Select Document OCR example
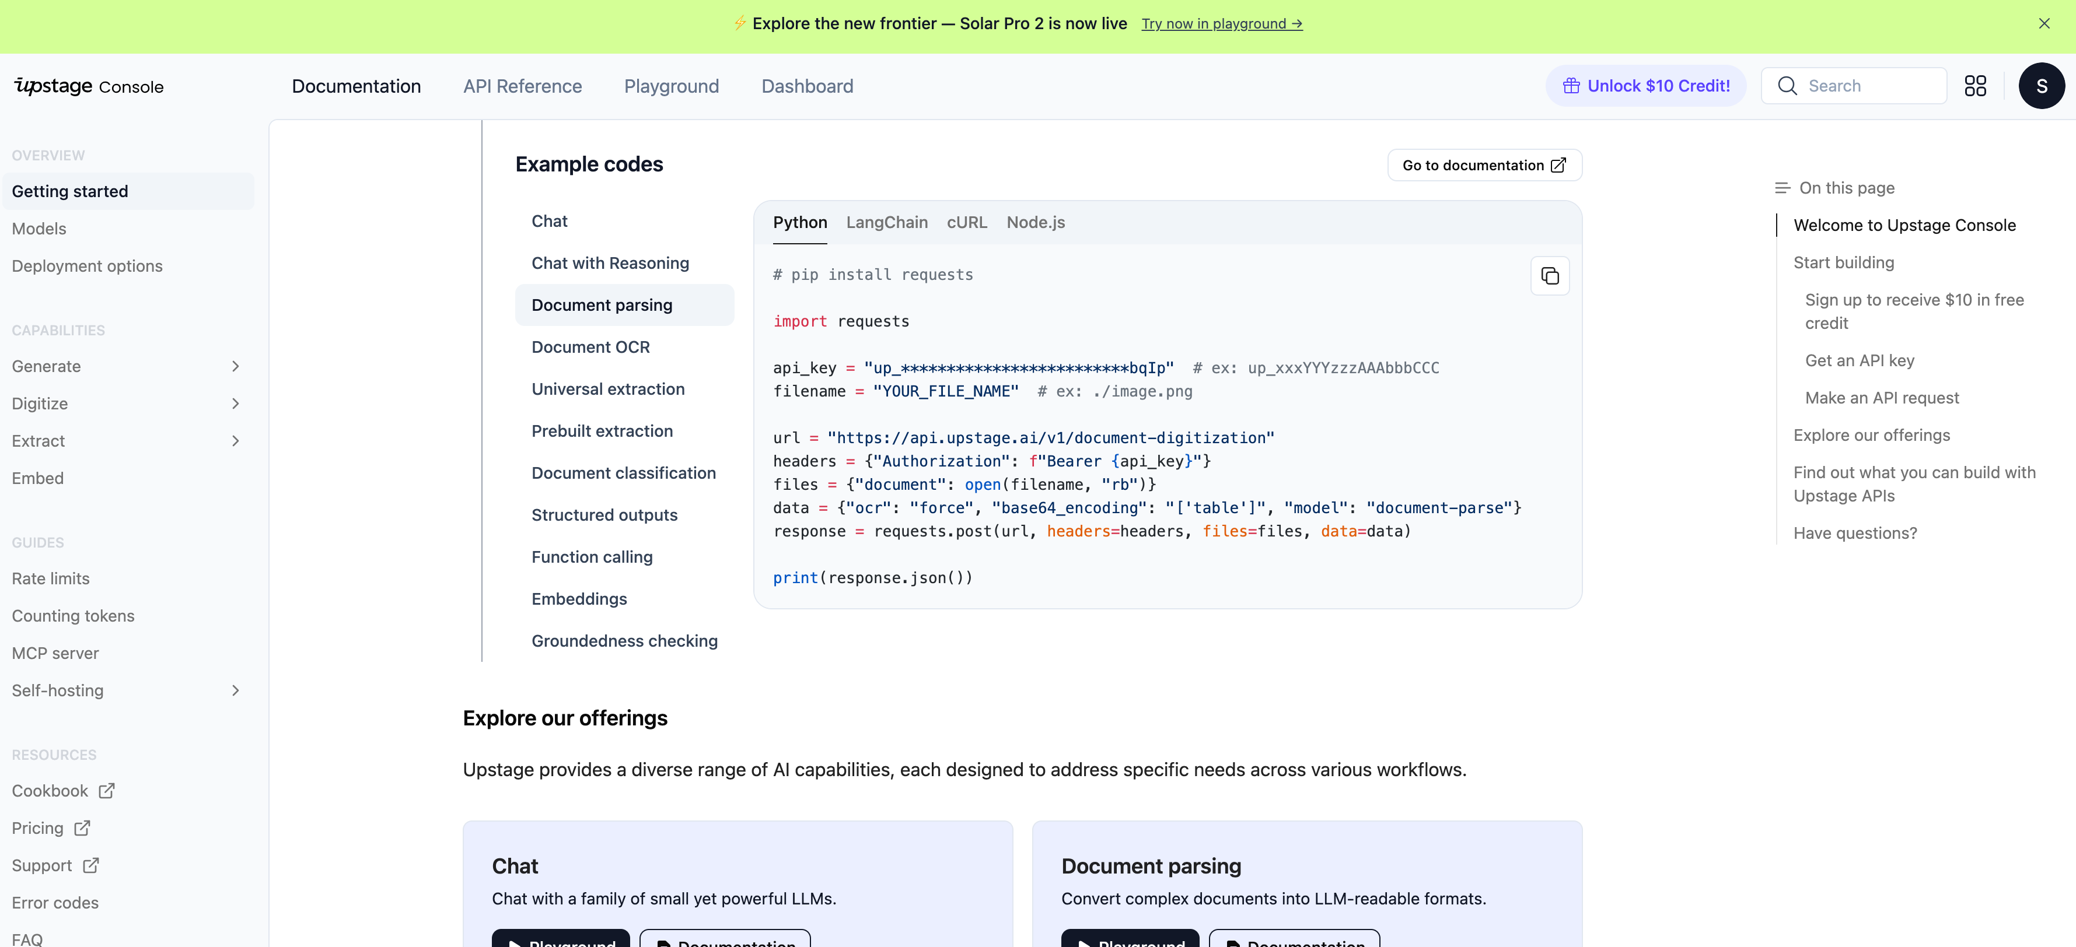Image resolution: width=2076 pixels, height=947 pixels. coord(590,347)
